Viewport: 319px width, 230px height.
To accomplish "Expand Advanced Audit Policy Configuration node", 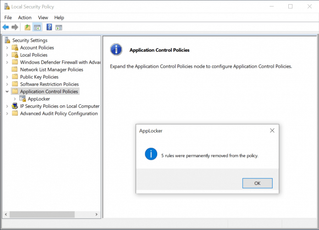I will pyautogui.click(x=7, y=114).
